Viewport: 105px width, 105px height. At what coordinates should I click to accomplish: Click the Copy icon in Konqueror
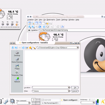[55, 27]
